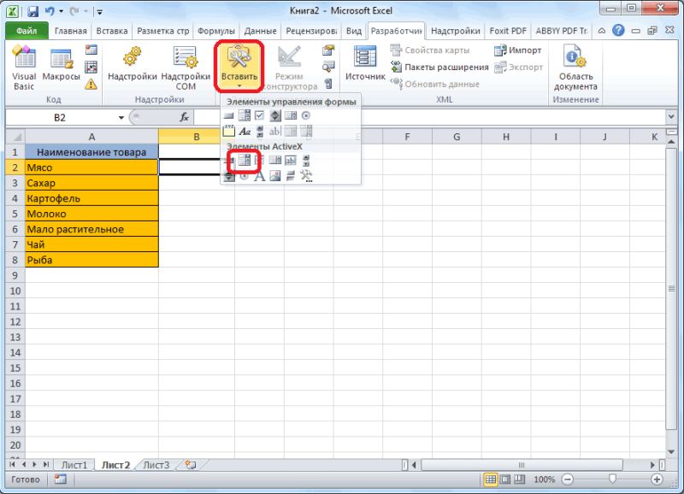Insert form control Group Box icon

tap(228, 131)
